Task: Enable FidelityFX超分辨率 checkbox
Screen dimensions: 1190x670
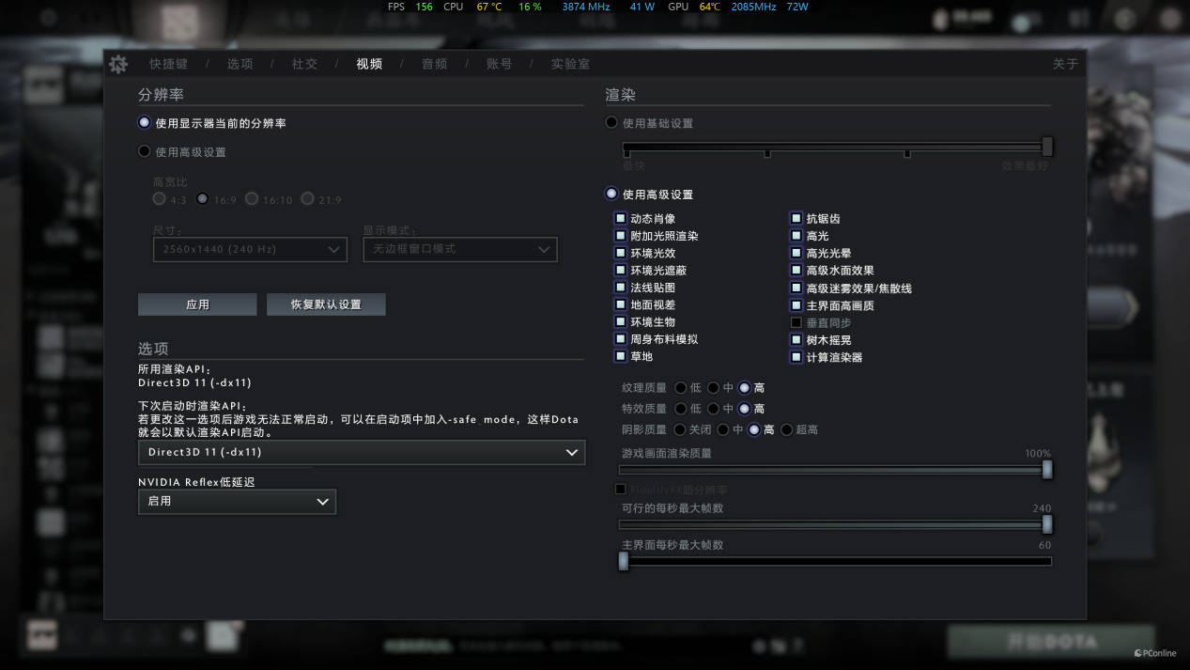Action: (620, 490)
